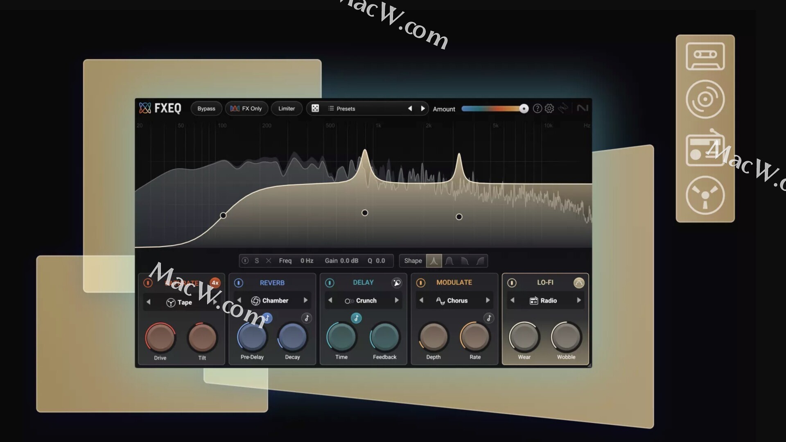Toggle Modulate Rate tempo sync note
This screenshot has height=442, width=786.
(x=489, y=318)
